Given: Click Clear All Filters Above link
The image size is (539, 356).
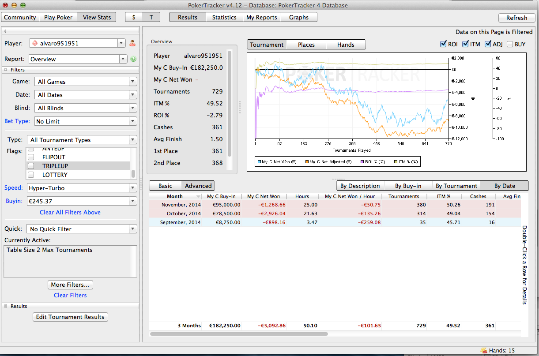Looking at the screenshot, I should [70, 212].
